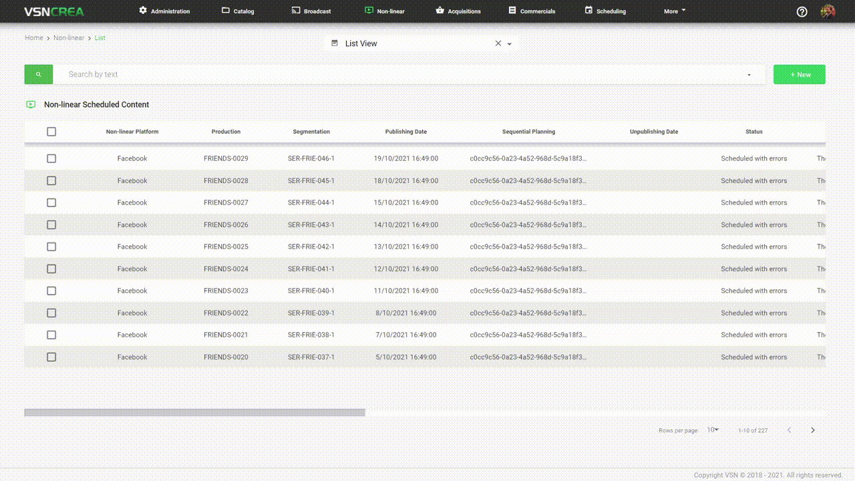Click the 5/10/2021 16:49:00 date cell
Image resolution: width=855 pixels, height=481 pixels.
pyautogui.click(x=406, y=357)
